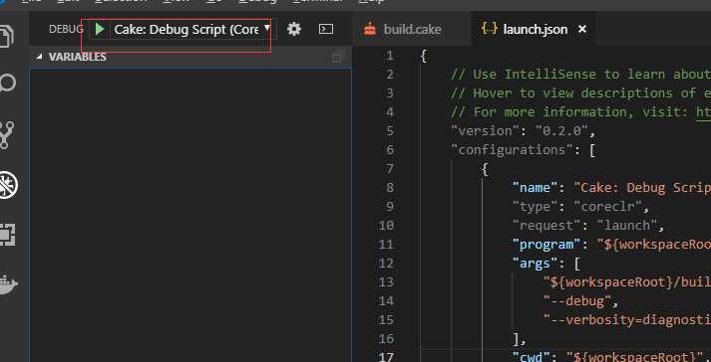Open the Explorer view in activity bar
The width and height of the screenshot is (711, 362).
[x=6, y=36]
